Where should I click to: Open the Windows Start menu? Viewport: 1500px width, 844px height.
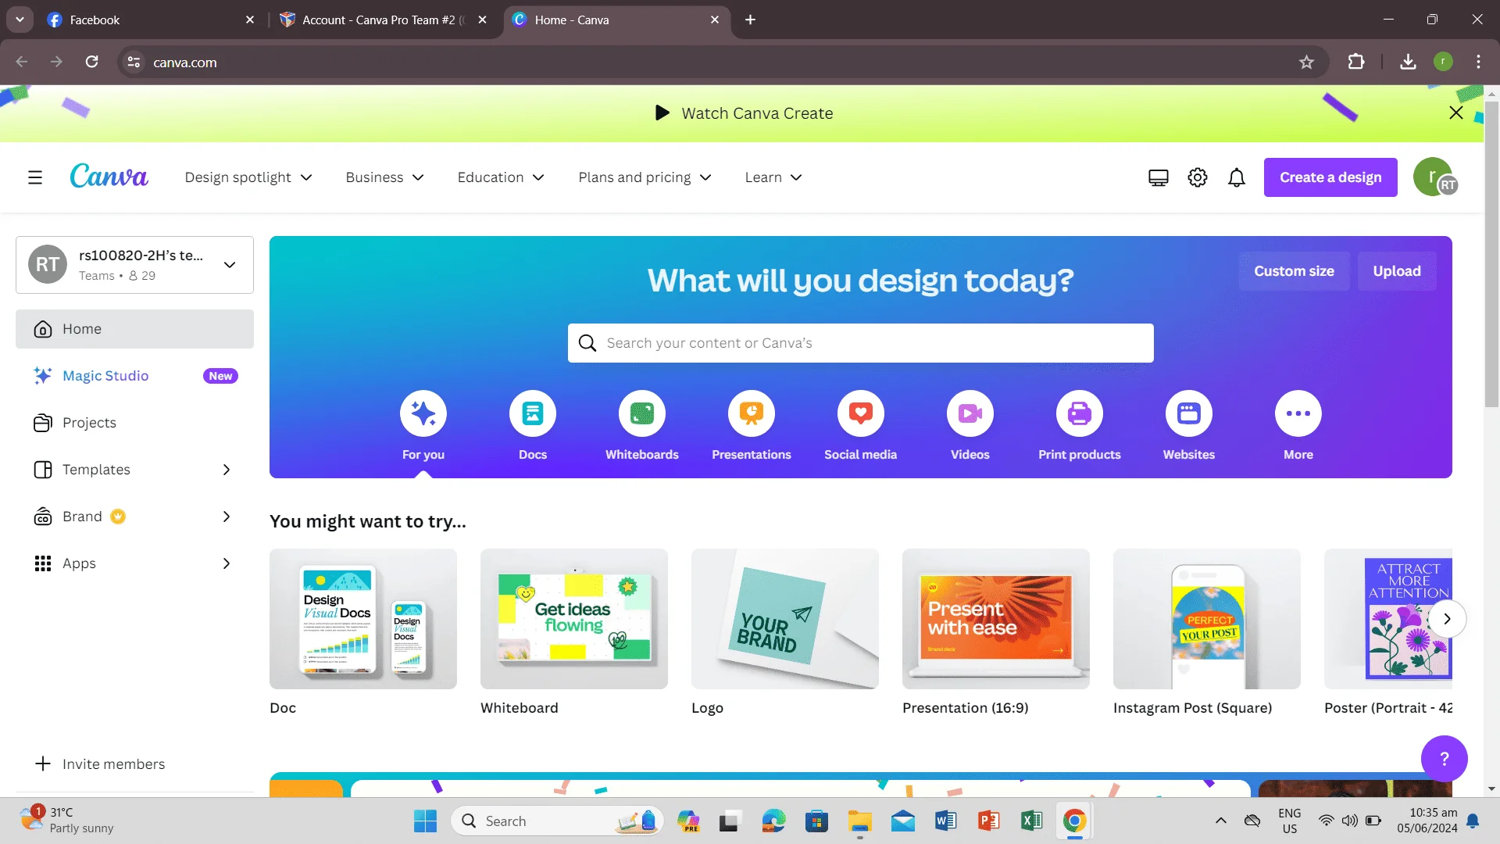(x=425, y=821)
